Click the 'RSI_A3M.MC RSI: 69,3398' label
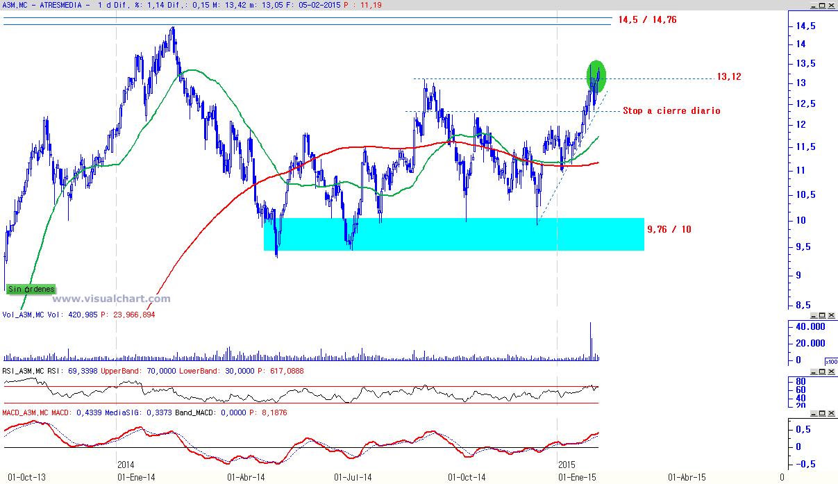The height and width of the screenshot is (484, 838). tap(49, 372)
